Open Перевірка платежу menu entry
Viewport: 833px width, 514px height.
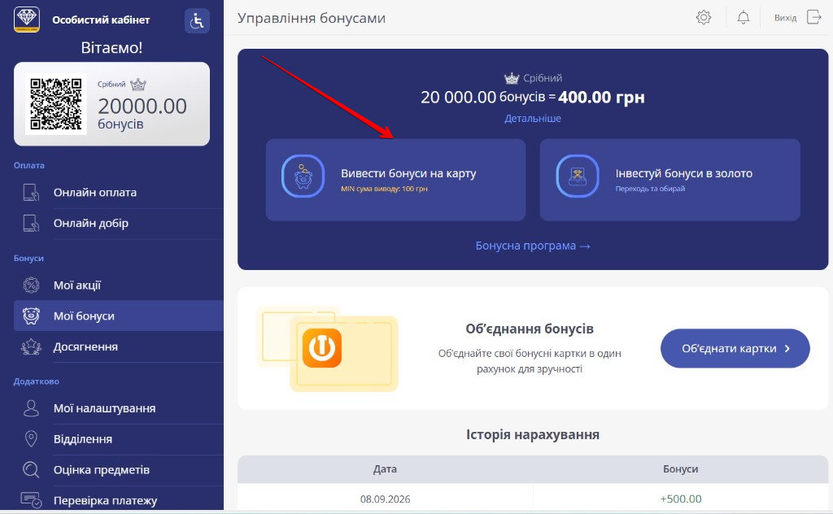119,500
